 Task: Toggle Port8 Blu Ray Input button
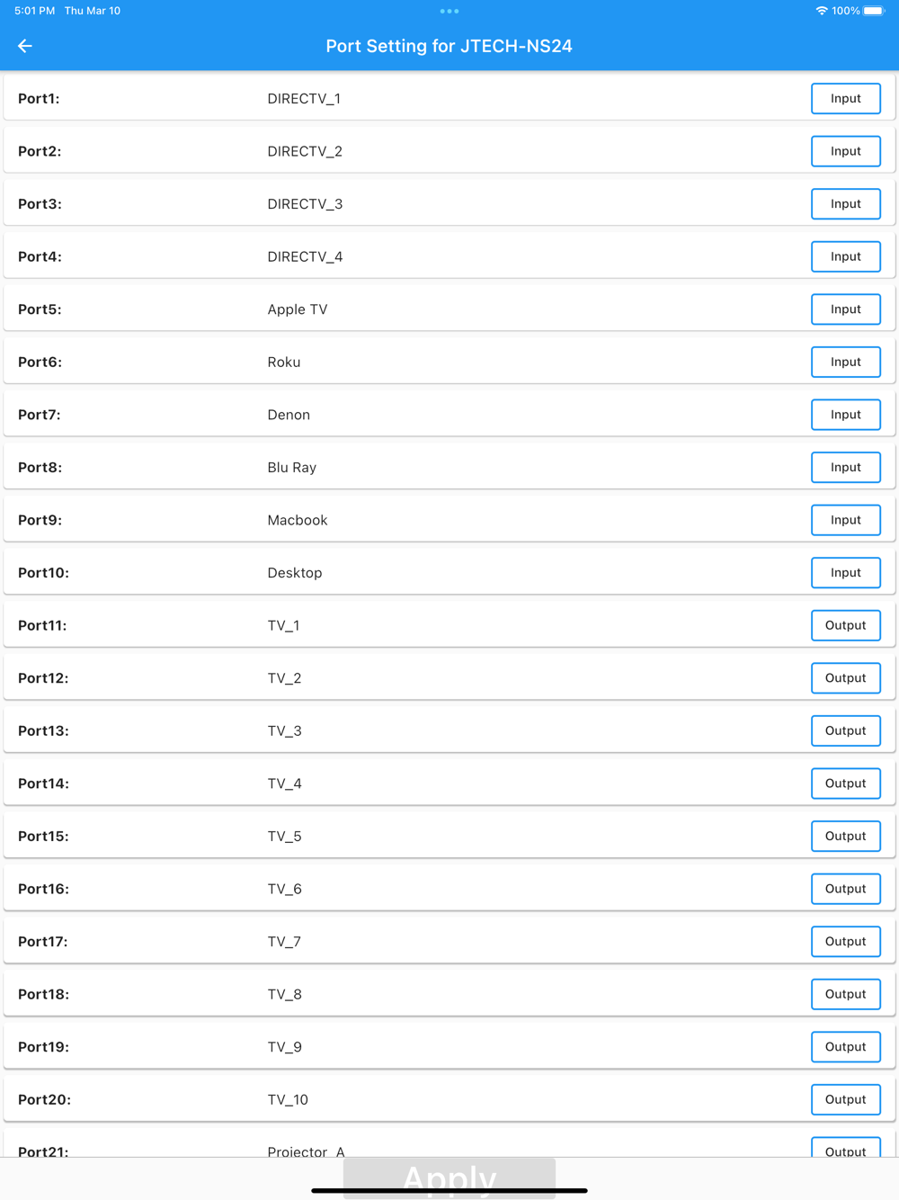pos(846,468)
